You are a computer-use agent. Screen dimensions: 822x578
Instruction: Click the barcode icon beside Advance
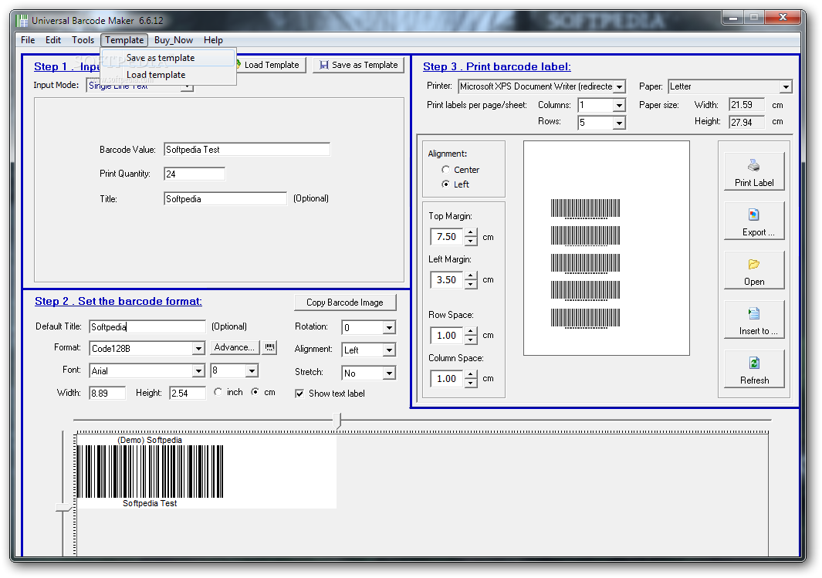pos(270,347)
